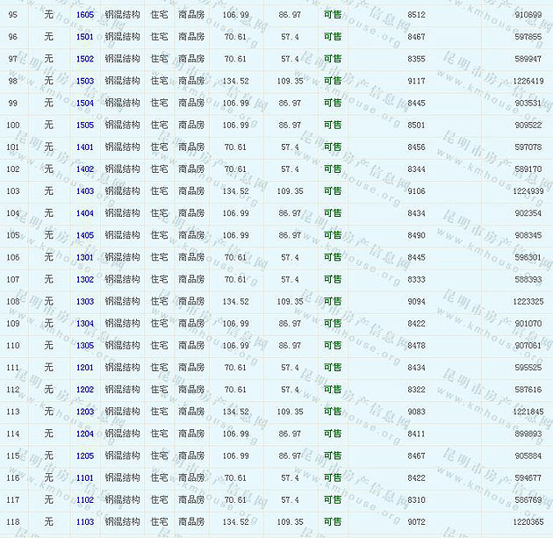Open room 1103 link
This screenshot has height=538, width=553.
pos(85,522)
